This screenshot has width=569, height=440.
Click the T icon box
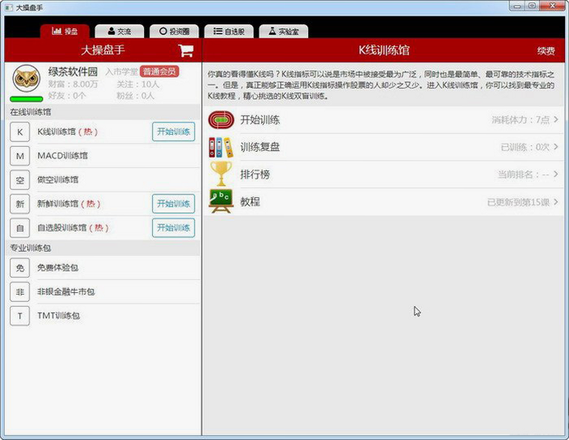tap(19, 316)
